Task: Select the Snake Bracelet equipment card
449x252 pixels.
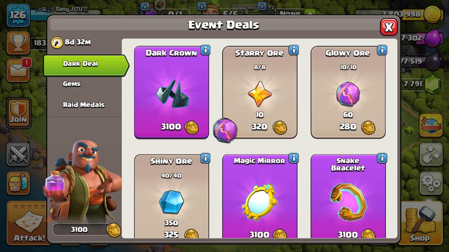Action: [348, 196]
